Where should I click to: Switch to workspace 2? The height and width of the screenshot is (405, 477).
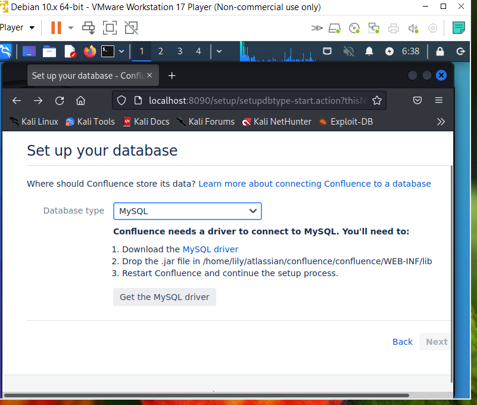161,51
